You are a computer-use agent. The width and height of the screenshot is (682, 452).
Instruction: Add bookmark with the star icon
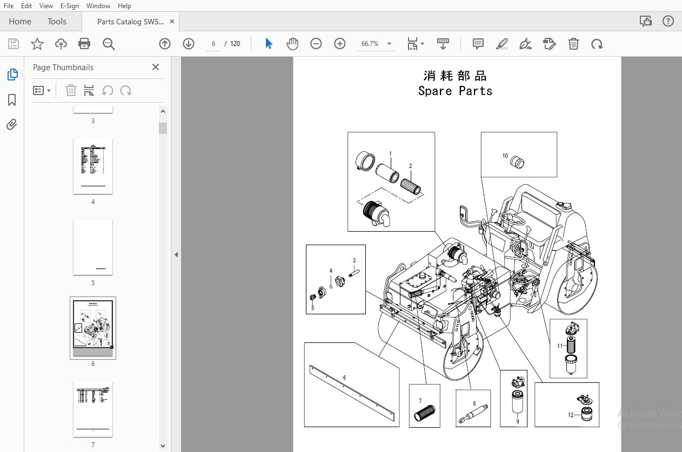coord(37,44)
